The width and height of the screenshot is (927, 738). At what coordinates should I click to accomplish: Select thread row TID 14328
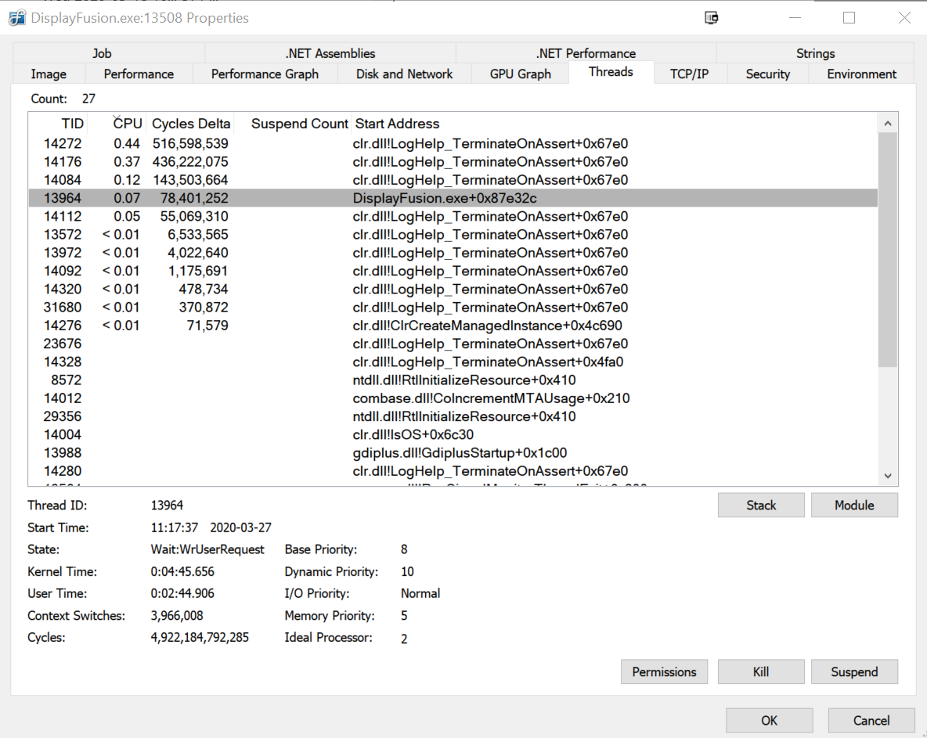pyautogui.click(x=453, y=362)
